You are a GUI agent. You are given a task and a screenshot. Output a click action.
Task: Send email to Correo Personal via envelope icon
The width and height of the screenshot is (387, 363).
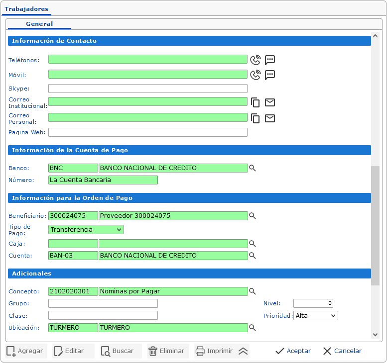coord(270,118)
